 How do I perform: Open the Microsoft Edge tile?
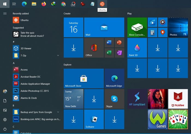pyautogui.click(x=114, y=78)
